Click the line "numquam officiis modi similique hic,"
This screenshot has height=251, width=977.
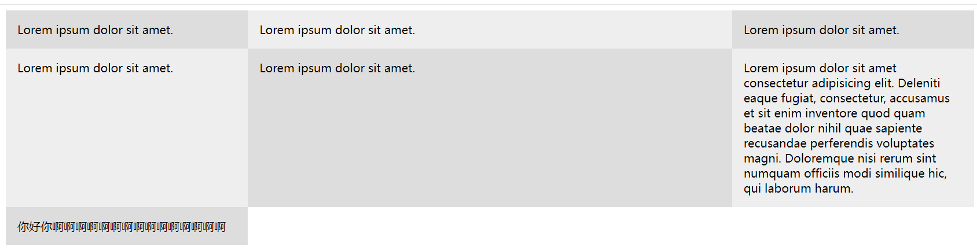(845, 174)
